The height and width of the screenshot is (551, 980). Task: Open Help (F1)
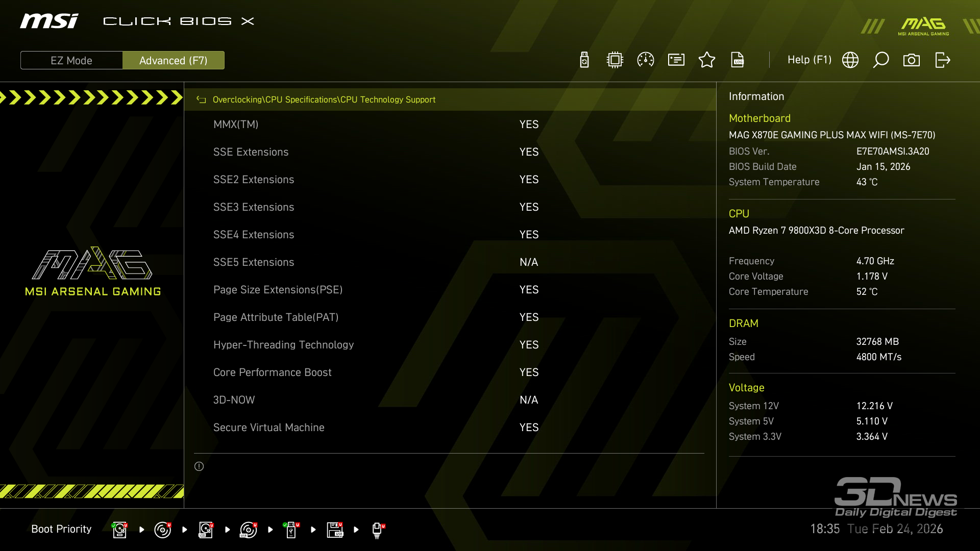pyautogui.click(x=809, y=60)
